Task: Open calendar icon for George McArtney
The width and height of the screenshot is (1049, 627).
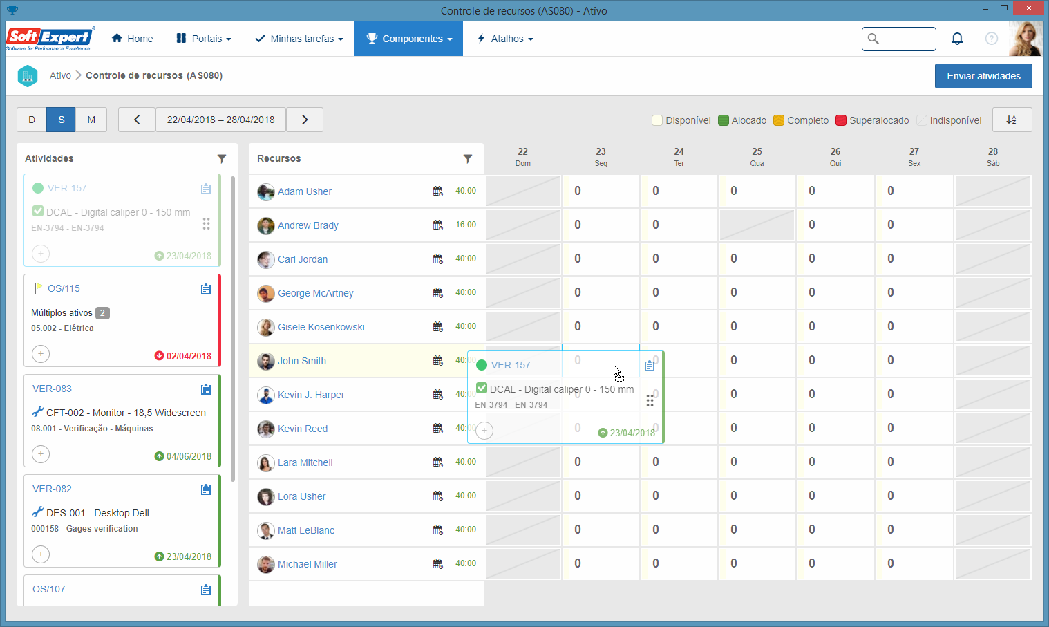Action: click(x=438, y=293)
